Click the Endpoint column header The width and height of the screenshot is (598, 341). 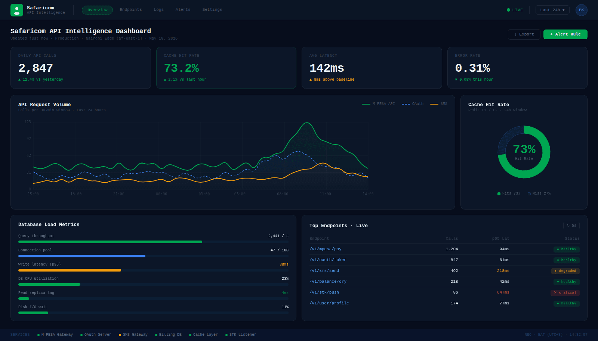click(319, 239)
